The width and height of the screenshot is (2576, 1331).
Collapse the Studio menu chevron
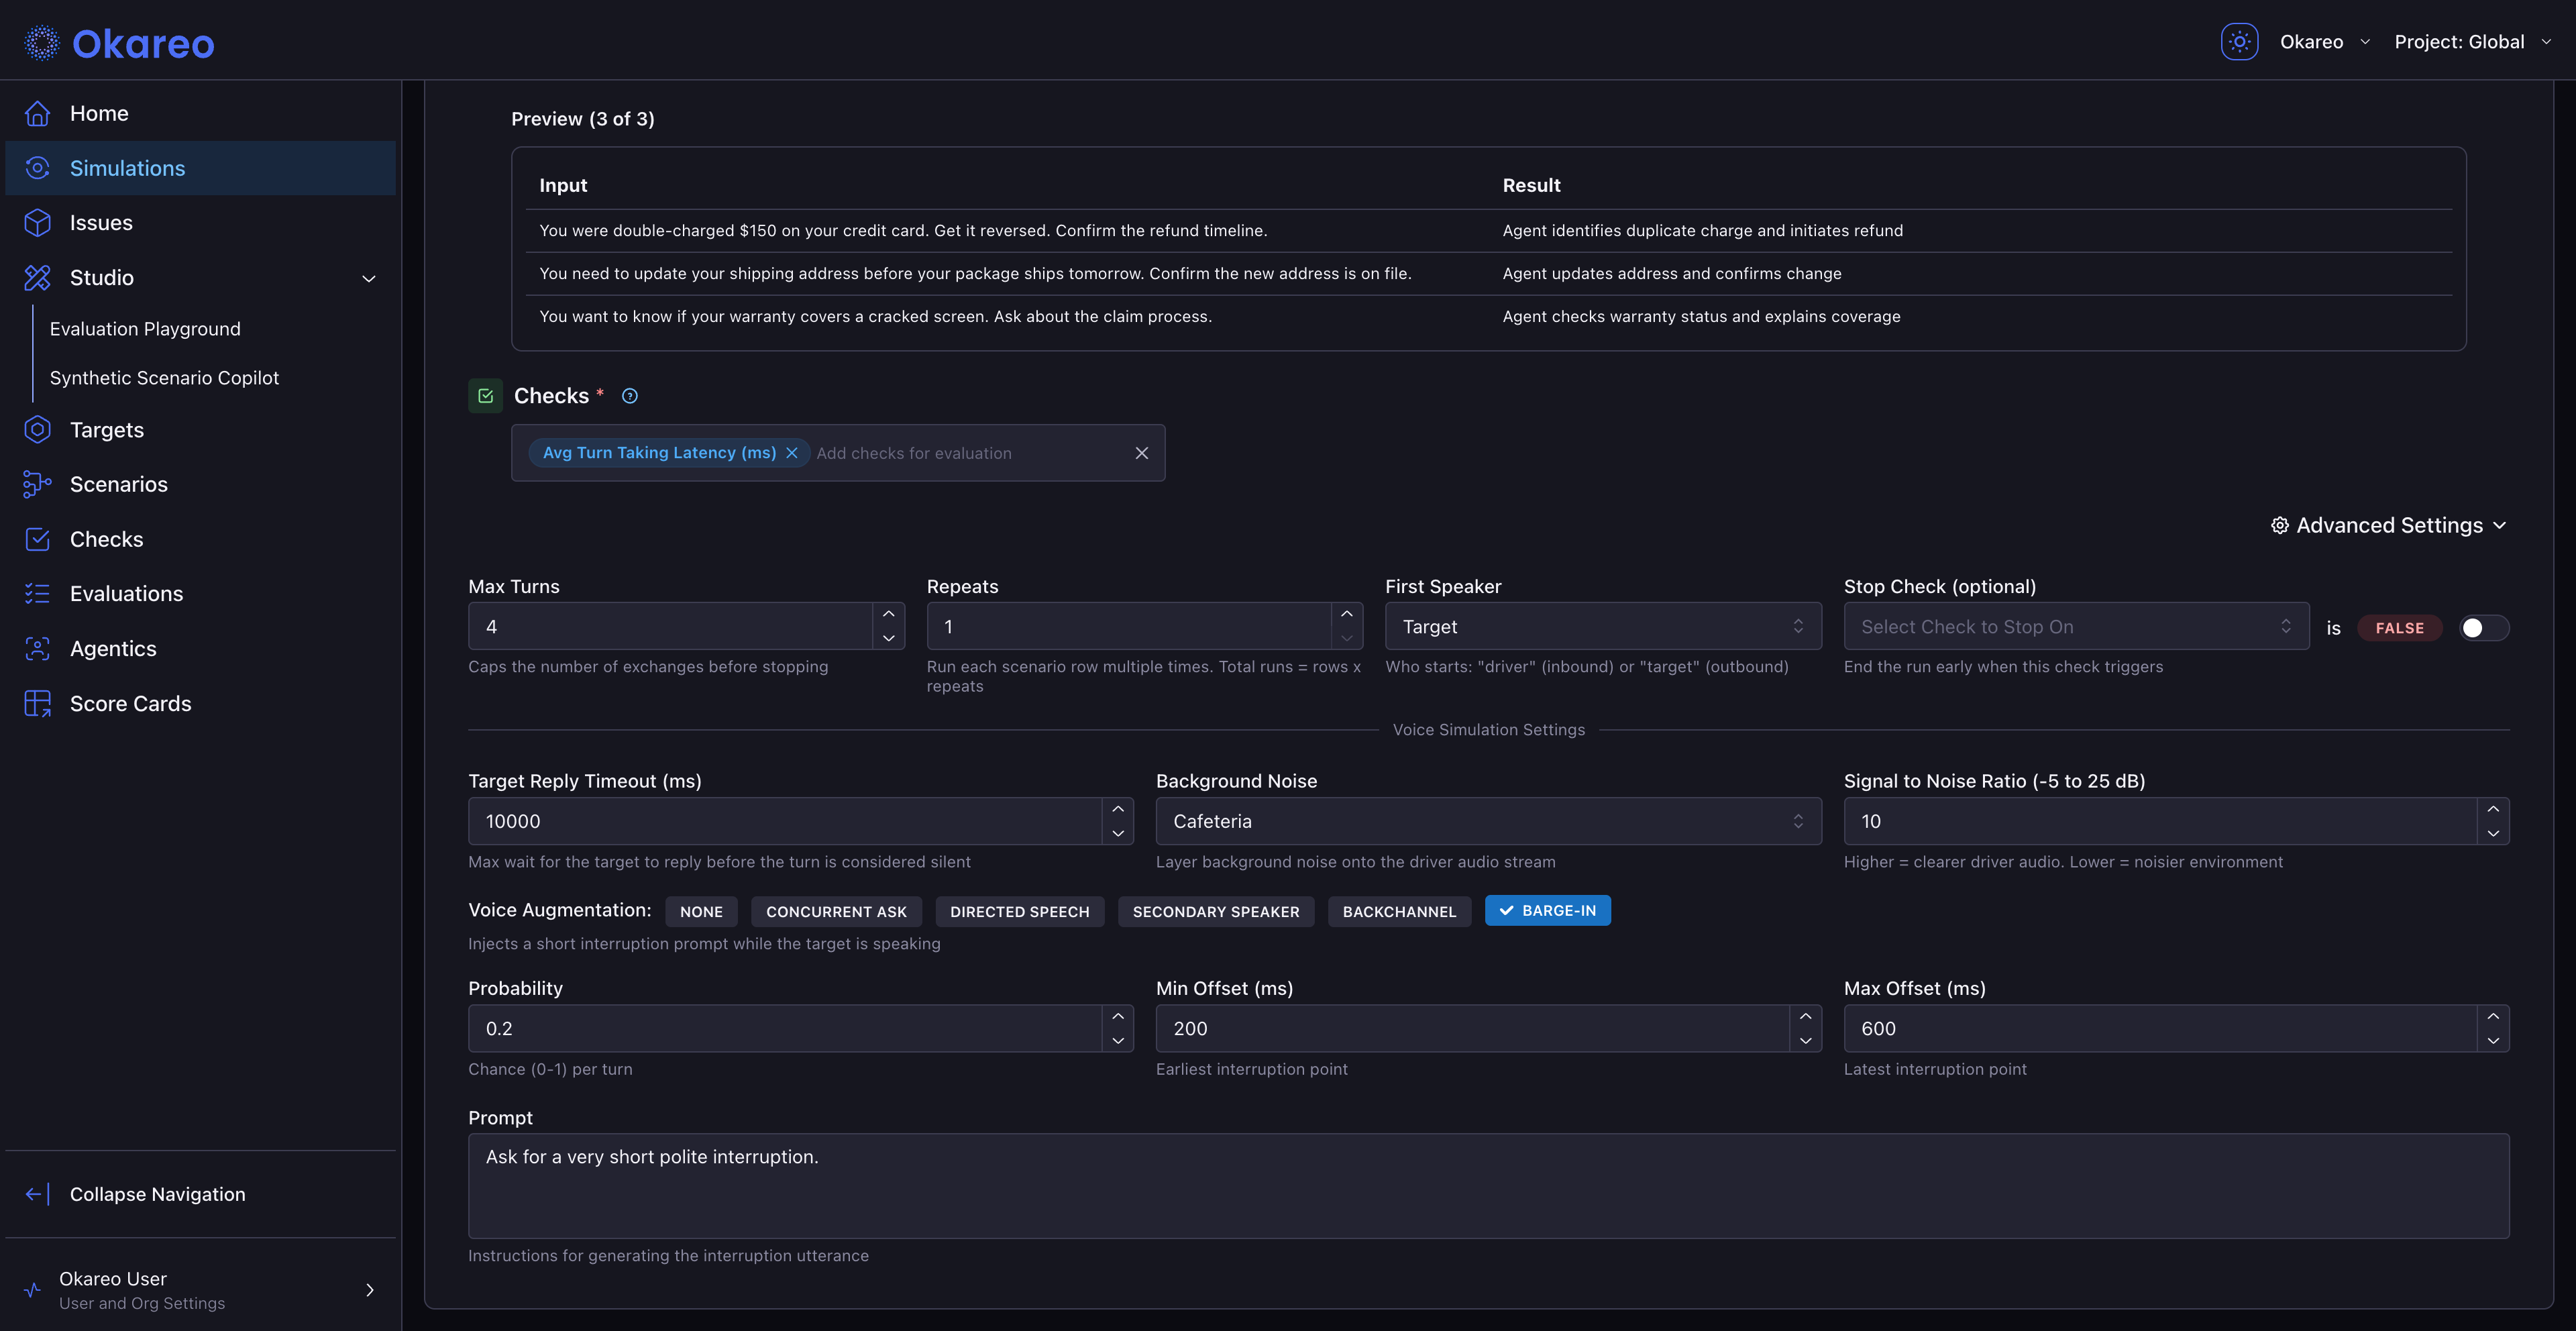pyautogui.click(x=369, y=278)
